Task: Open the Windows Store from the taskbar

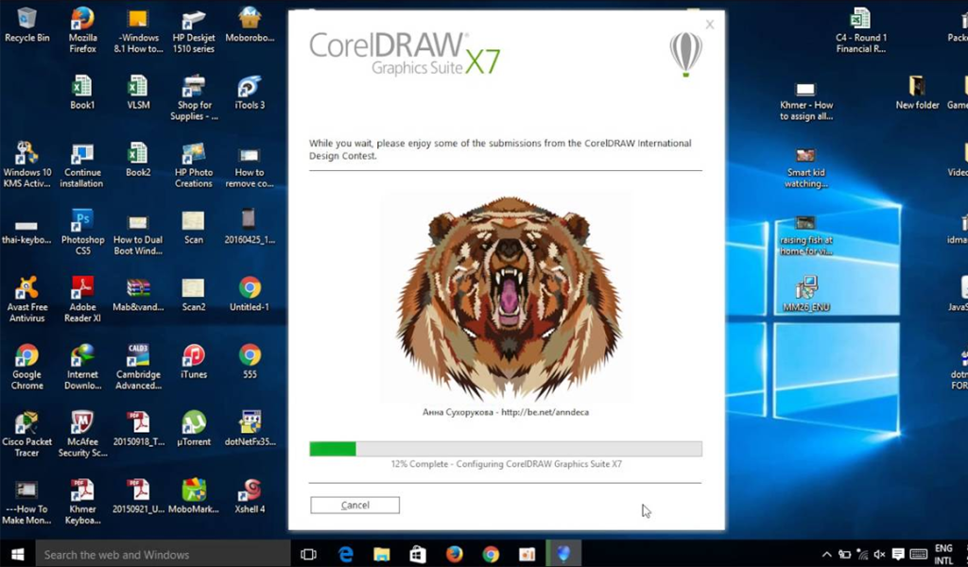Action: point(418,554)
